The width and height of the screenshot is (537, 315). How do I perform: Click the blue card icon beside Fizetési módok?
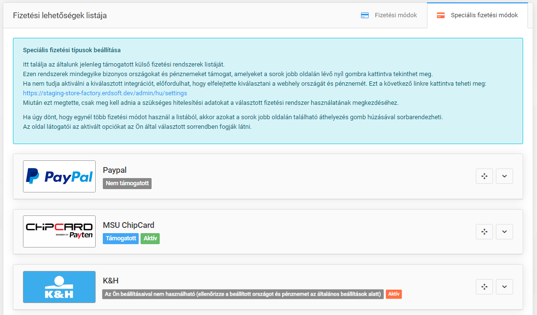(x=365, y=15)
